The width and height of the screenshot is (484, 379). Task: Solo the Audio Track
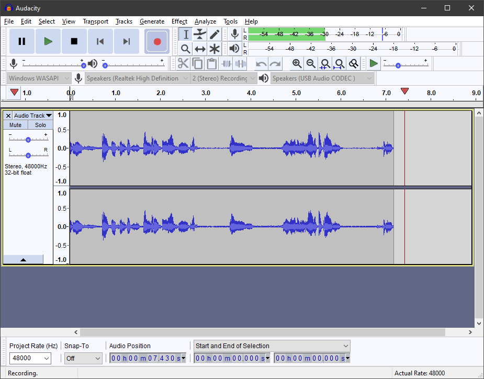(40, 125)
